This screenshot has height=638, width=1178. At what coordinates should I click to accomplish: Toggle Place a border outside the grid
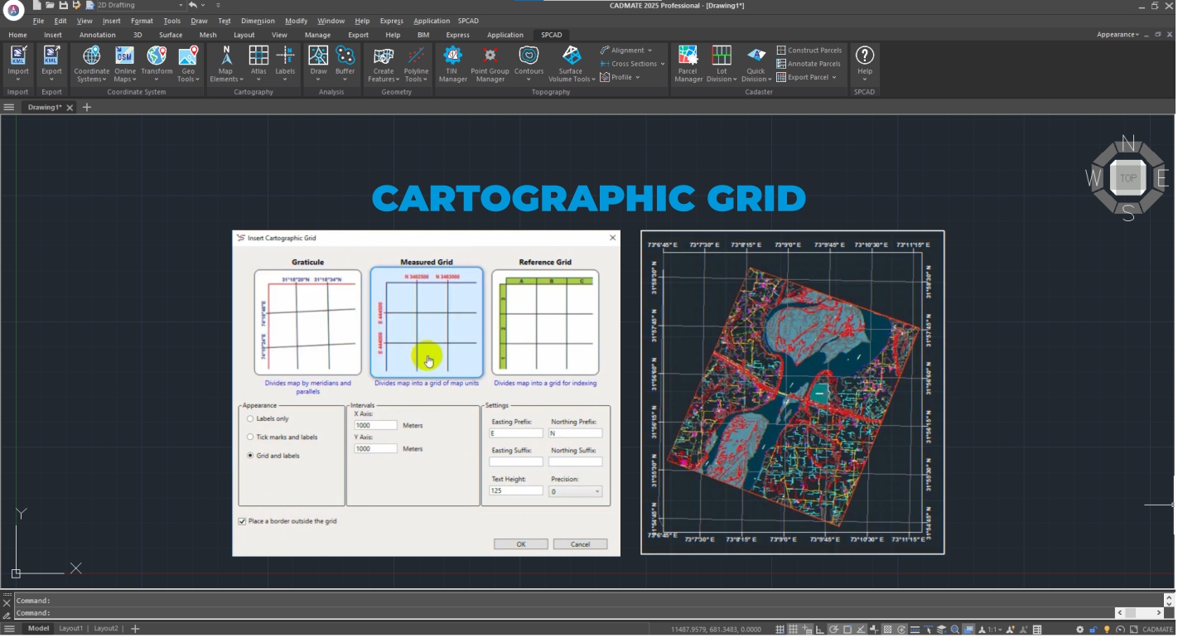coord(242,522)
